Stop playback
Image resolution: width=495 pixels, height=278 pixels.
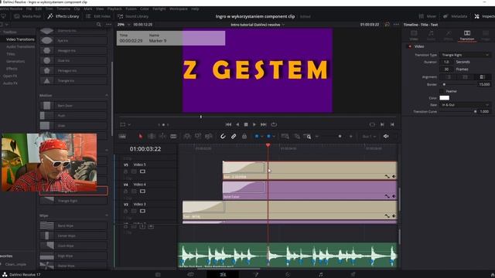(246, 124)
